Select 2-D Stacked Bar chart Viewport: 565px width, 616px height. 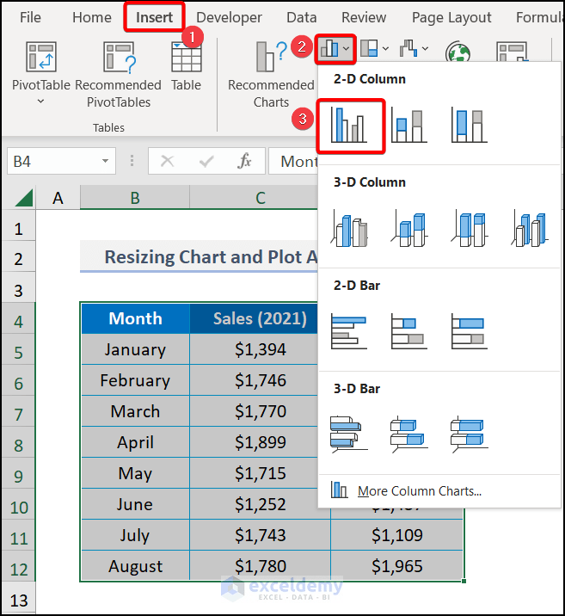coord(409,331)
